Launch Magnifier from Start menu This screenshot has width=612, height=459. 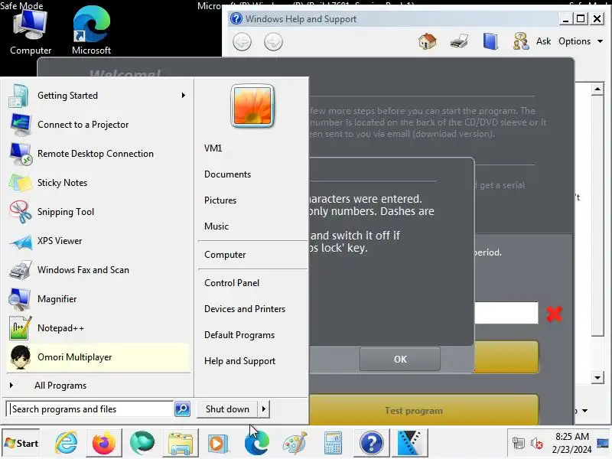coord(98,299)
